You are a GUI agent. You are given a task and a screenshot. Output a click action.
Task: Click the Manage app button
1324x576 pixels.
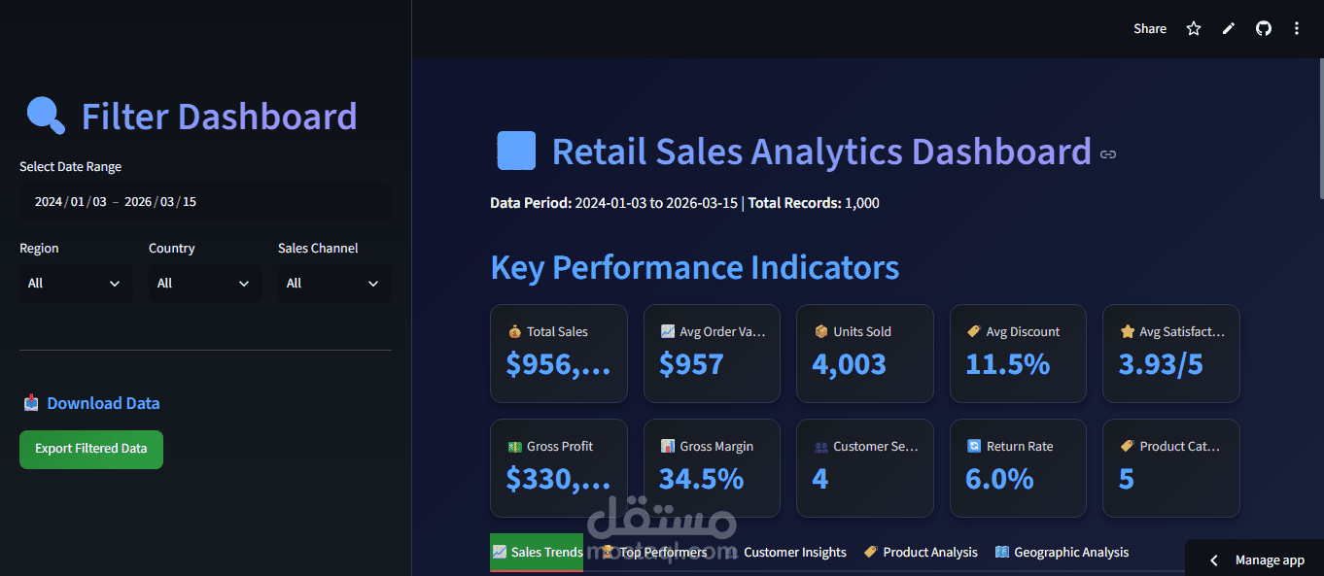(1254, 559)
